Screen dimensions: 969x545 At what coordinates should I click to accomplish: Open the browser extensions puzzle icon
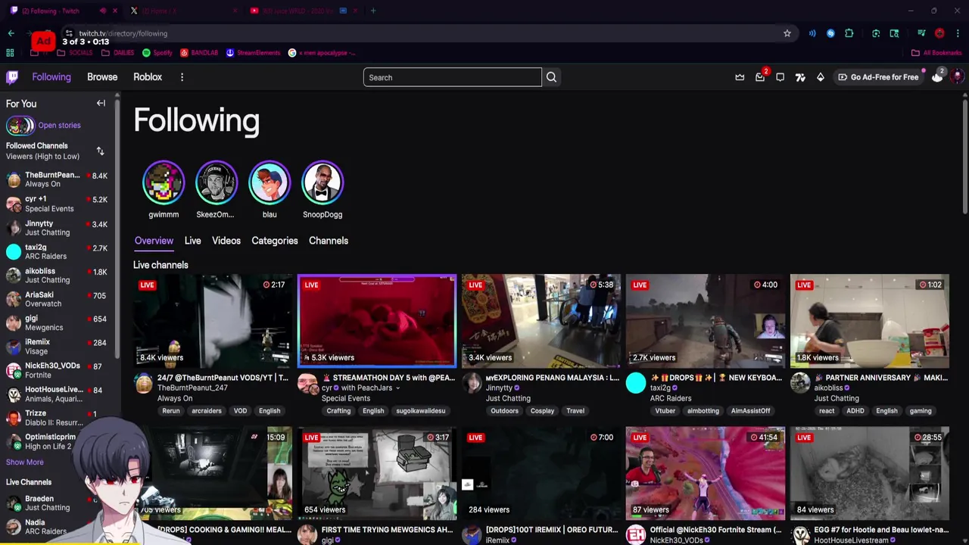point(849,33)
